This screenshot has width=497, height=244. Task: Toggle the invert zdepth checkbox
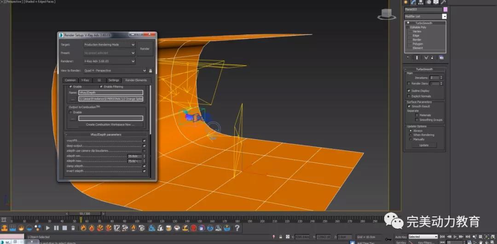pyautogui.click(x=144, y=171)
